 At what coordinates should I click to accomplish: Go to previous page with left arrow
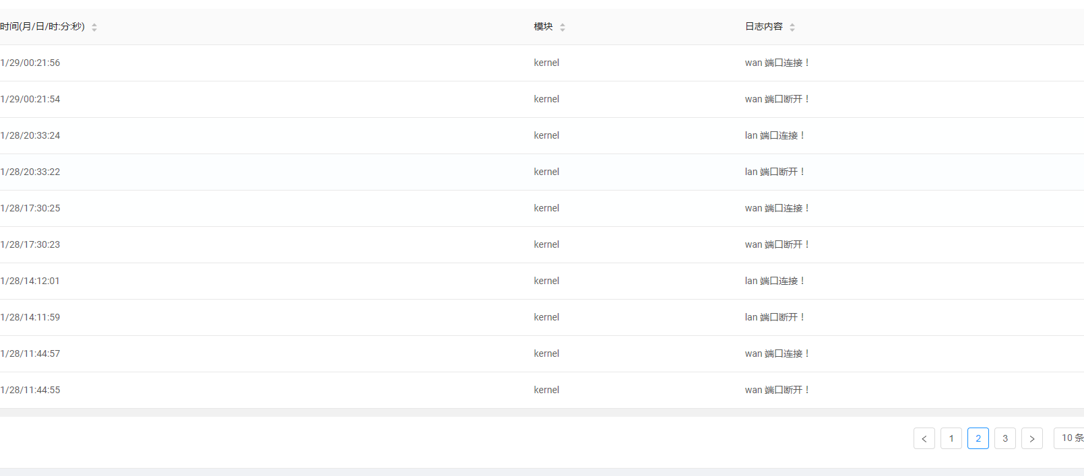click(924, 438)
